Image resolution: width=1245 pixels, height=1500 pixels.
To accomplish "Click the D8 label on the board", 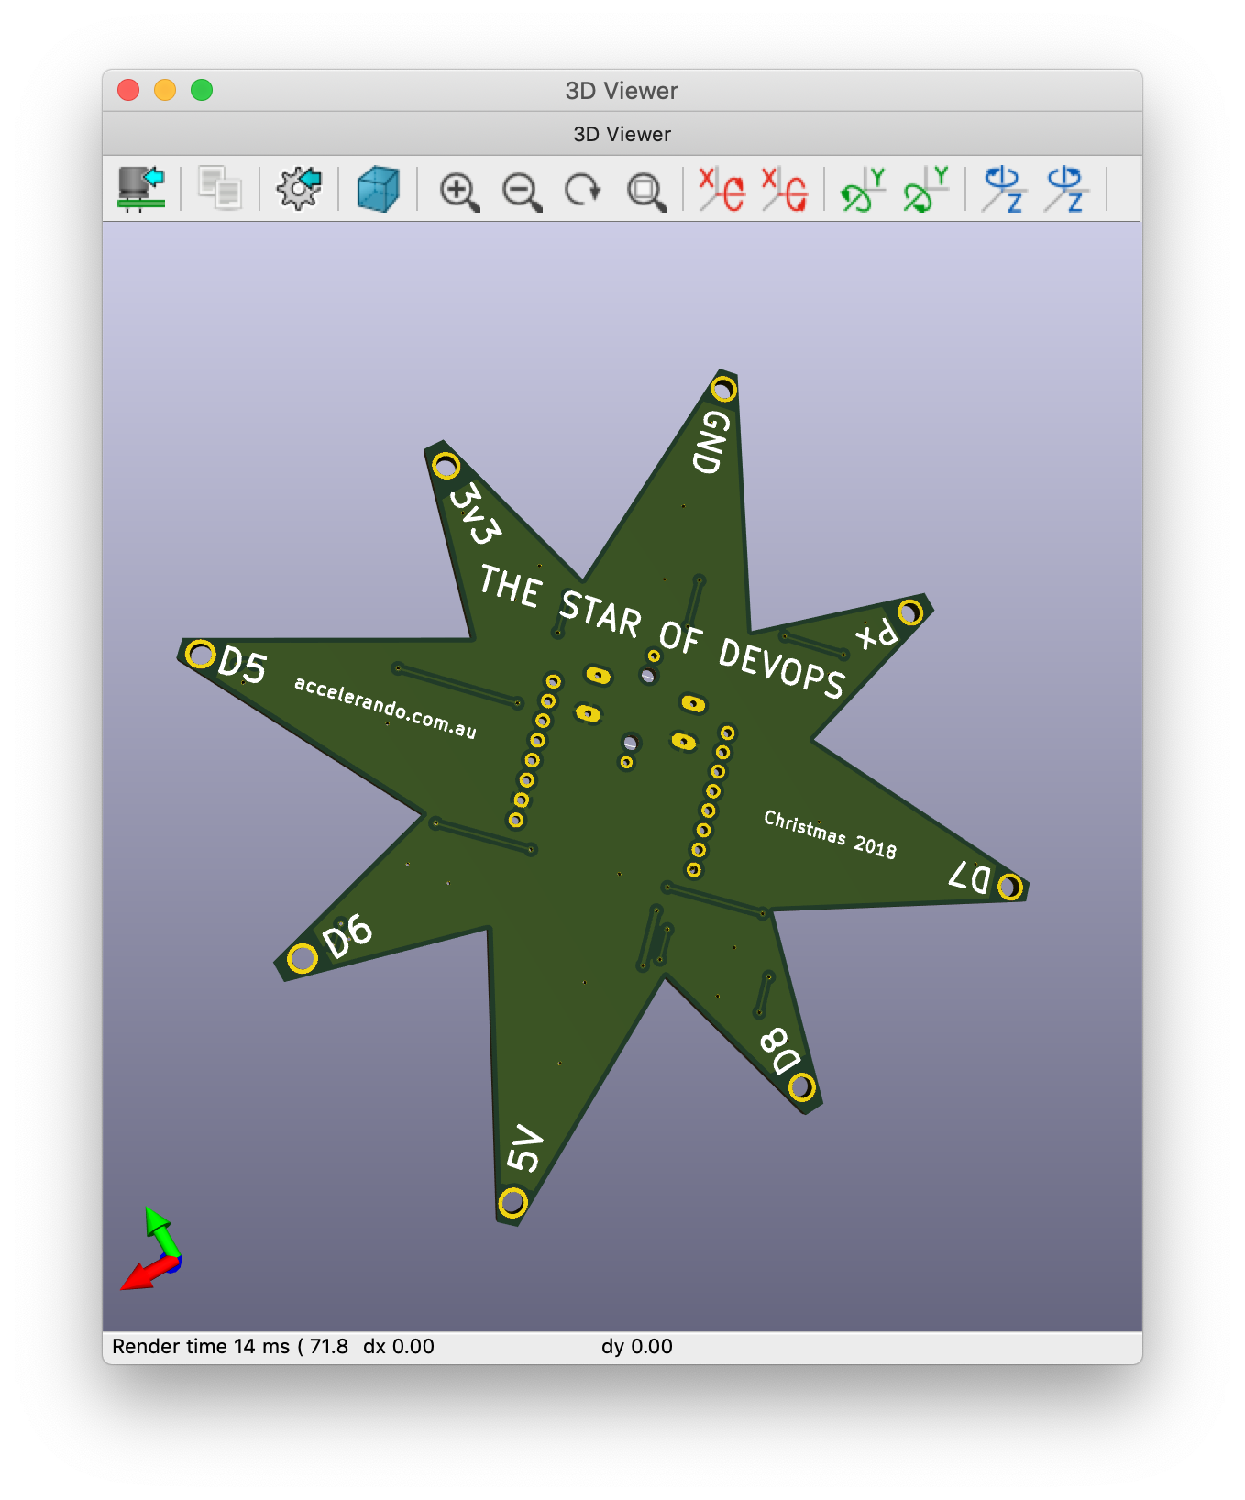I will point(780,1050).
